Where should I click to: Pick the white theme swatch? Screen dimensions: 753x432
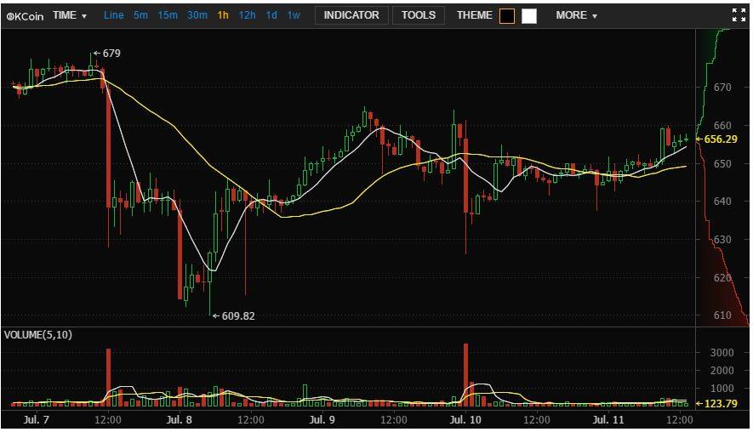pyautogui.click(x=529, y=15)
